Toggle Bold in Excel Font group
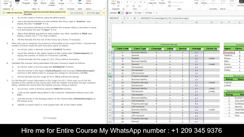This screenshot has width=244, height=137. tap(127, 2)
